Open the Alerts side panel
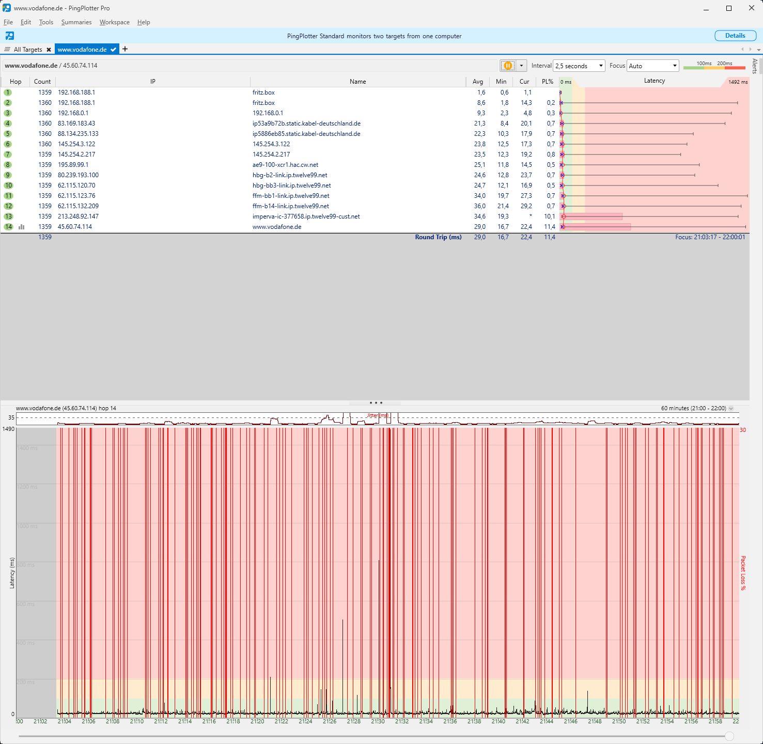 coord(755,66)
